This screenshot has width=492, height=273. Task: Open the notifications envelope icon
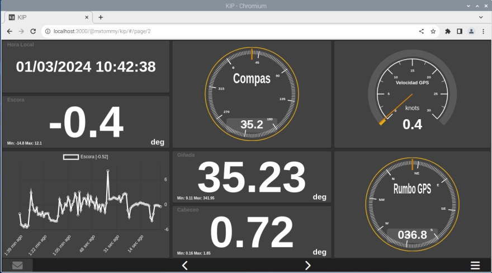(17, 265)
